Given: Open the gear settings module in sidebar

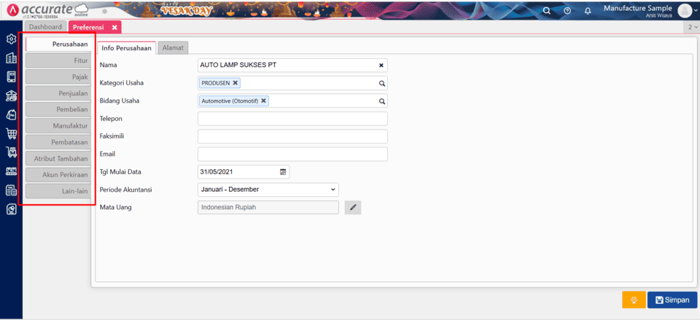Looking at the screenshot, I should (x=11, y=39).
